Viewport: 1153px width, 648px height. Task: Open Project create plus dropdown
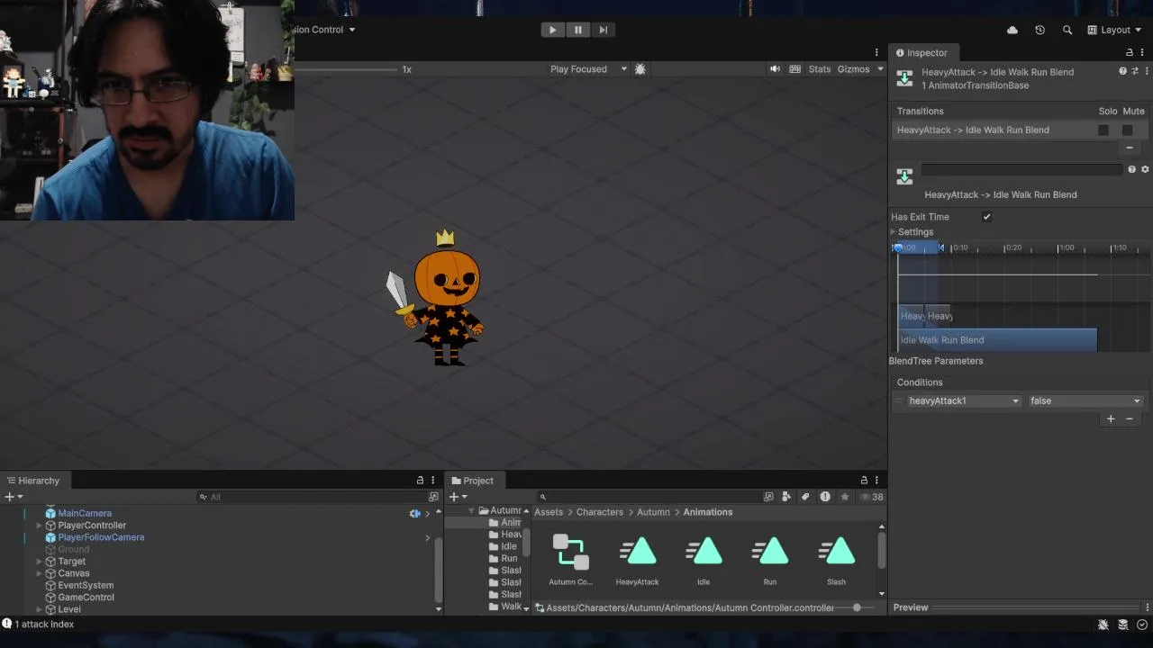pos(458,497)
